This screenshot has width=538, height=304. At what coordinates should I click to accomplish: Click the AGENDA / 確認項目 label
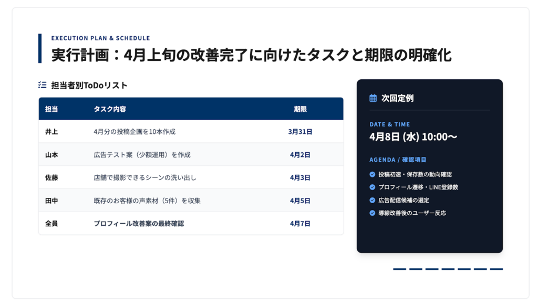coord(398,160)
